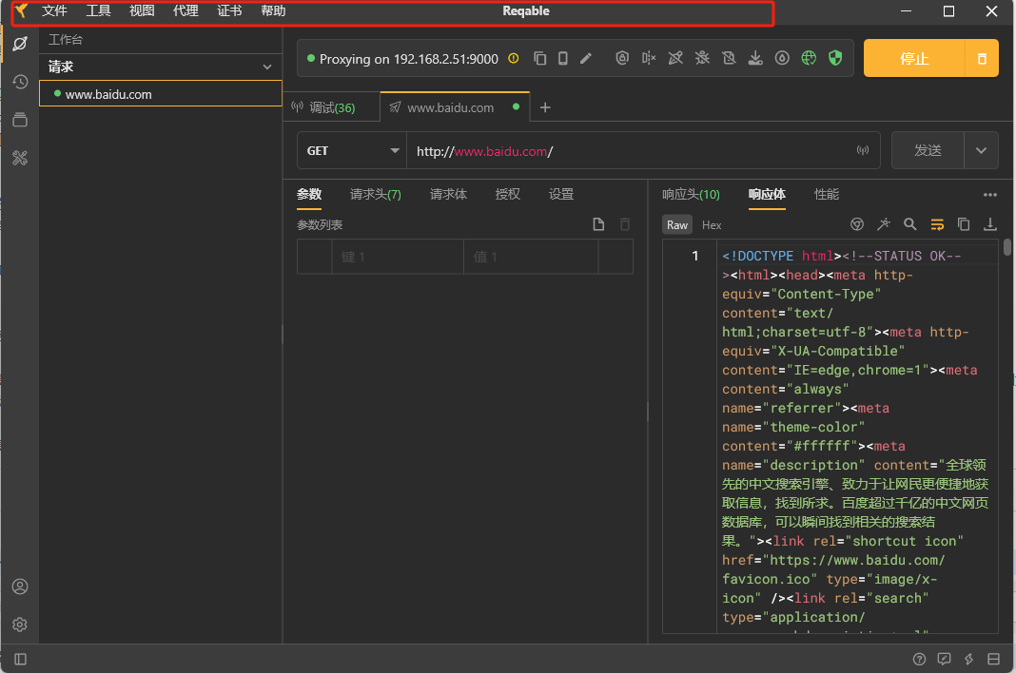1016x673 pixels.
Task: Toggle the bottom panel layout icon in status bar
Action: point(993,659)
